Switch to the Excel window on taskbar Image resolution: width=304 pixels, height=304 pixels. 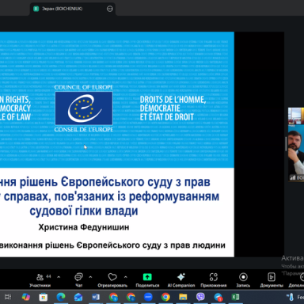click(235, 297)
